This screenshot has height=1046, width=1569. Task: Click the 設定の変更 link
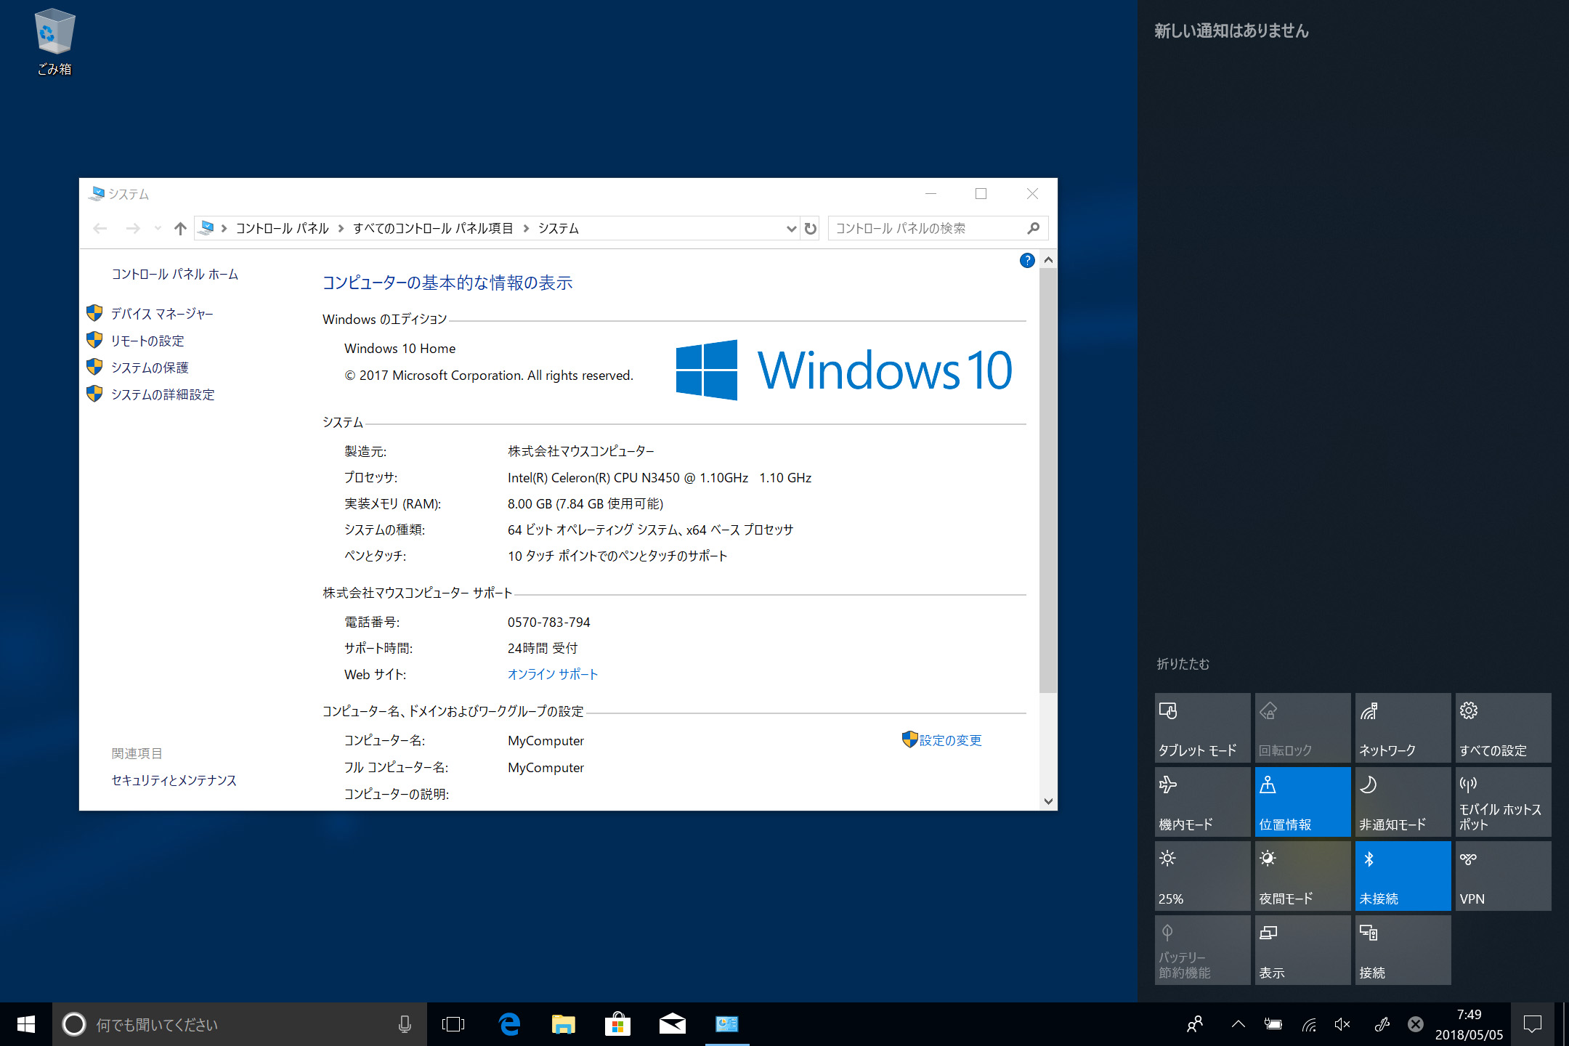948,740
